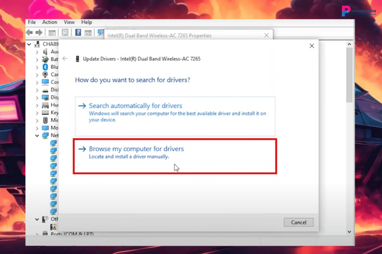Click the toolbar Back arrow icon
This screenshot has height=254, width=382.
click(30, 33)
